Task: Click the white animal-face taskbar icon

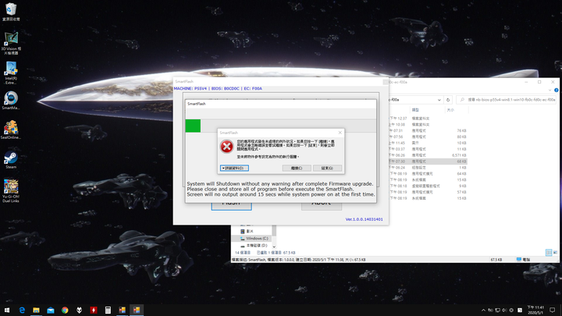Action: (x=79, y=310)
